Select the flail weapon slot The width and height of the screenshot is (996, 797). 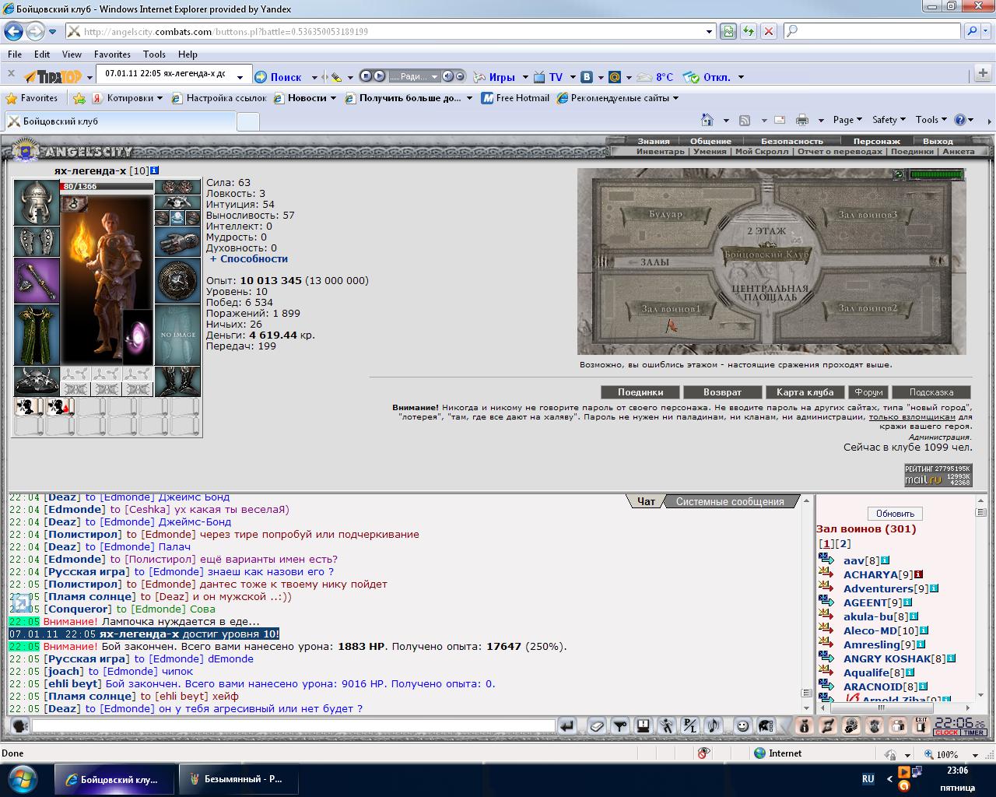[x=37, y=280]
